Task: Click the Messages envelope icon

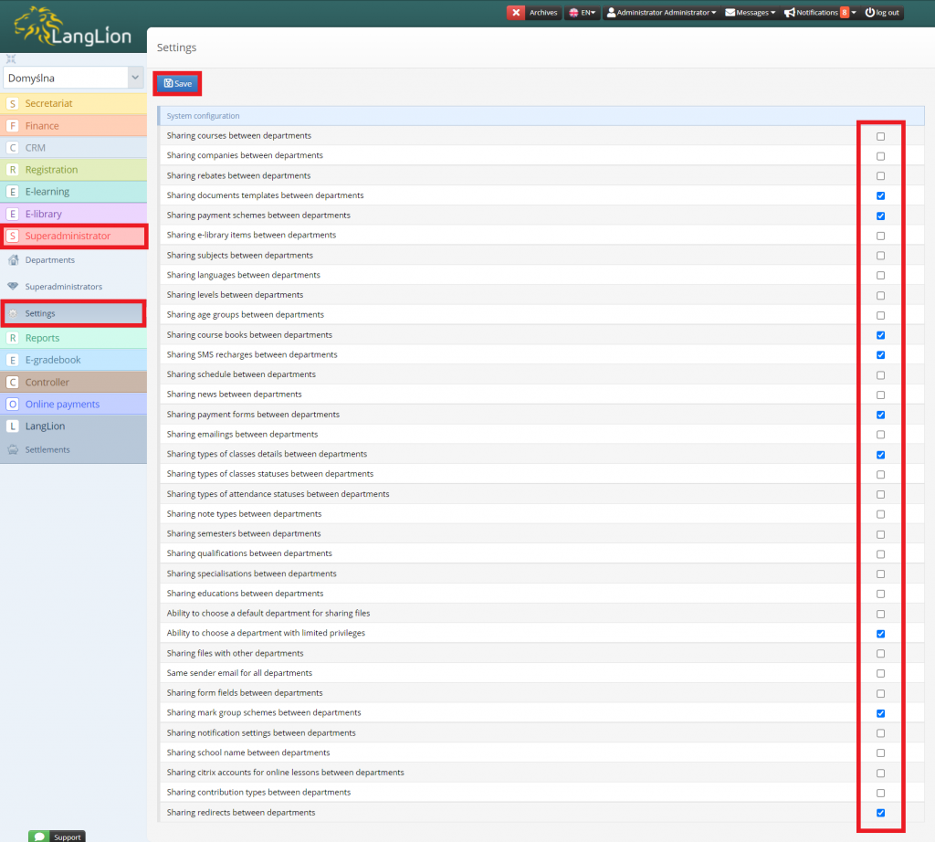Action: coord(729,12)
